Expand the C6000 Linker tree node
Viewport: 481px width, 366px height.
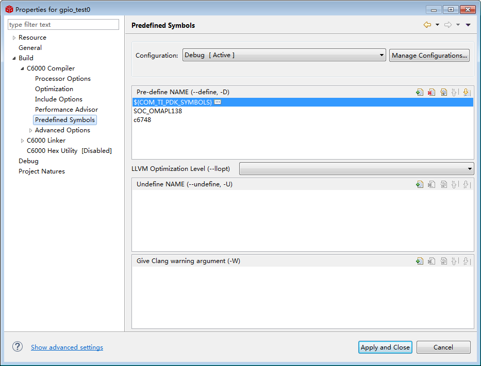tap(22, 141)
